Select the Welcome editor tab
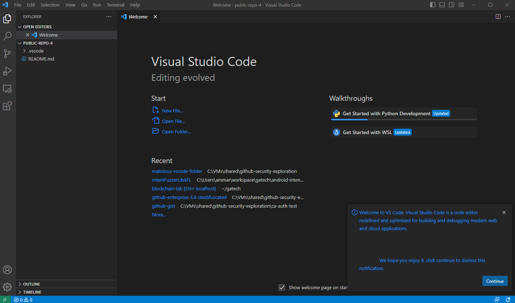The image size is (515, 303). (x=138, y=16)
